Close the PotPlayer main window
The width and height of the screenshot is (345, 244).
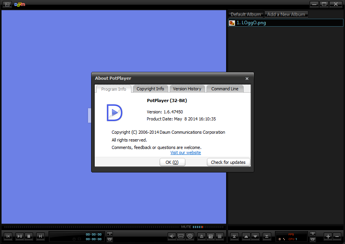pyautogui.click(x=336, y=4)
